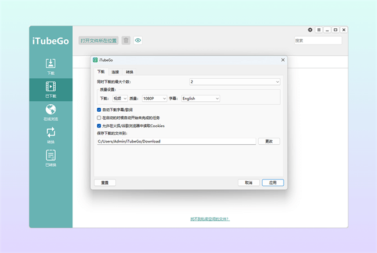Uncheck 允许在火狐/谷歌浏览器中读取Cookies checkbox
Image resolution: width=377 pixels, height=253 pixels.
[99, 125]
